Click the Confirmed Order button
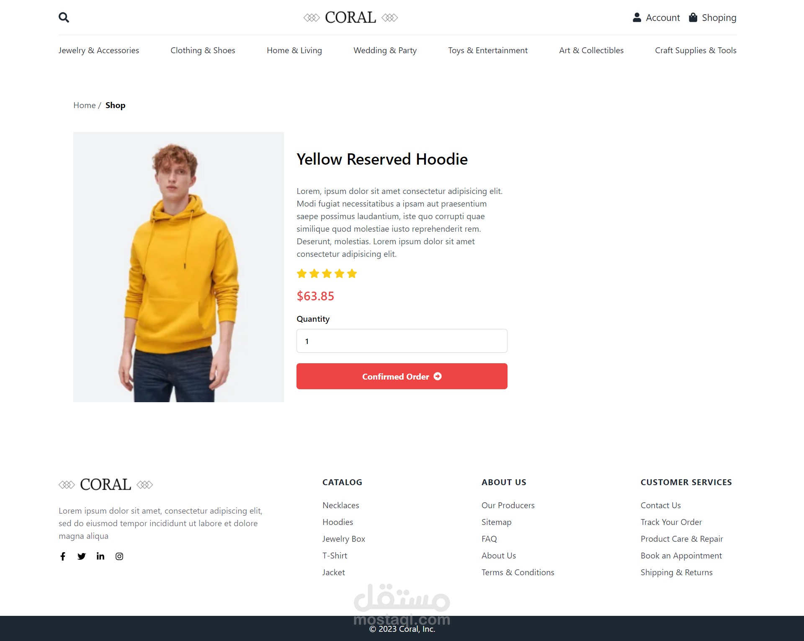The width and height of the screenshot is (804, 641). pos(402,376)
